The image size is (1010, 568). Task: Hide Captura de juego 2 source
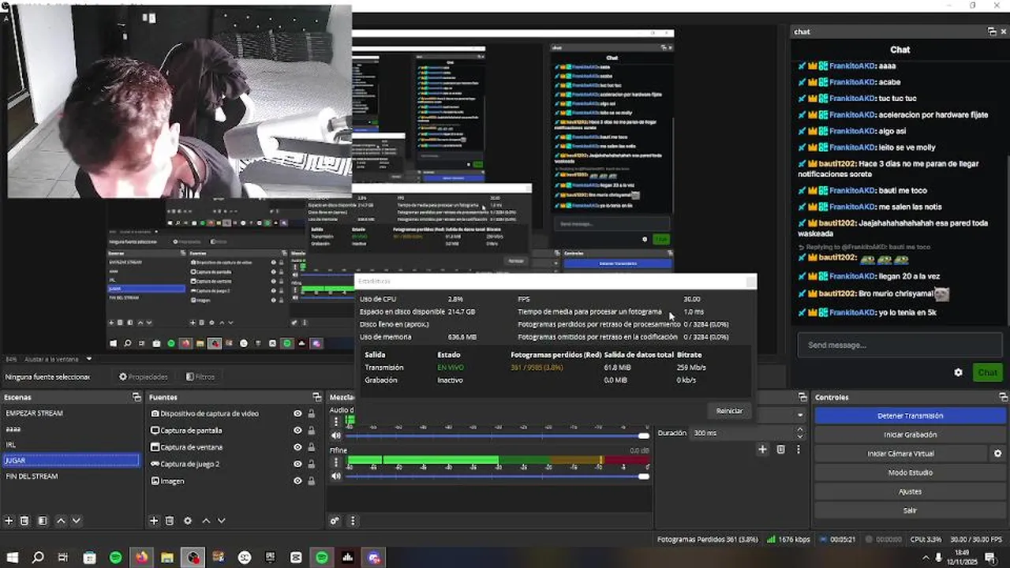tap(297, 464)
